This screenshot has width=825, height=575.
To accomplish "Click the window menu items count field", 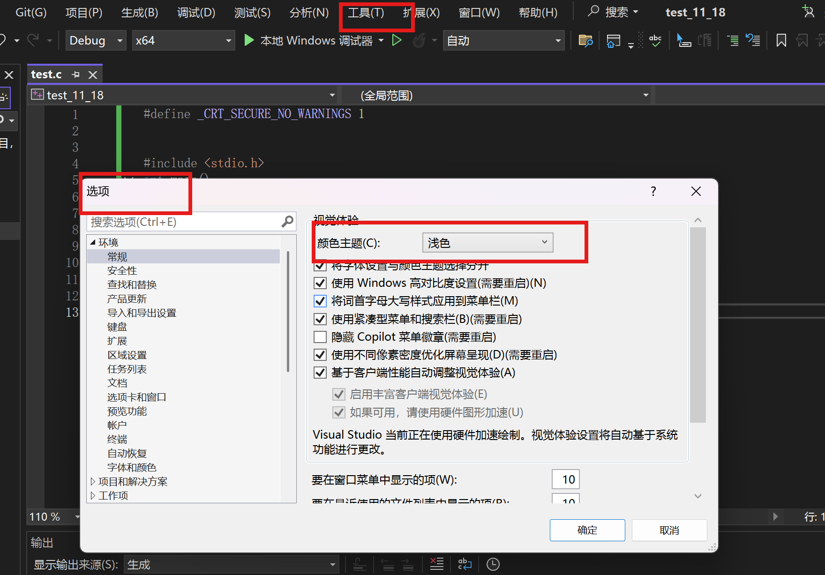I will (566, 479).
